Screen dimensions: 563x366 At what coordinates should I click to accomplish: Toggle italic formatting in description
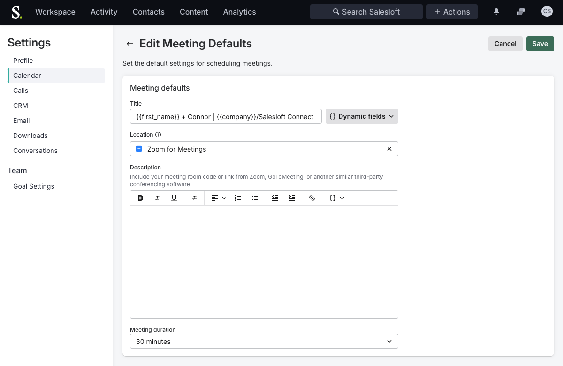[157, 198]
